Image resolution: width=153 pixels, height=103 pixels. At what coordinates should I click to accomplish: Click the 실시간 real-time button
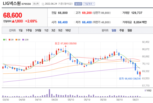coord(78,4)
